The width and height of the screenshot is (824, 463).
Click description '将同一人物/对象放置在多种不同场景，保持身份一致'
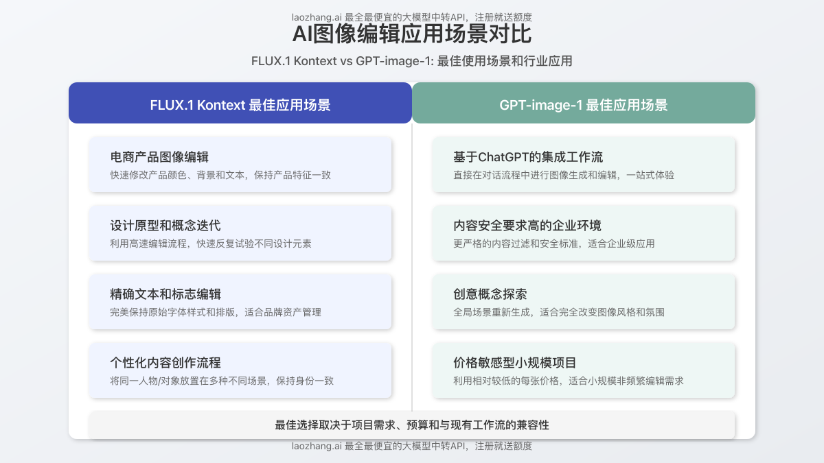coord(222,381)
